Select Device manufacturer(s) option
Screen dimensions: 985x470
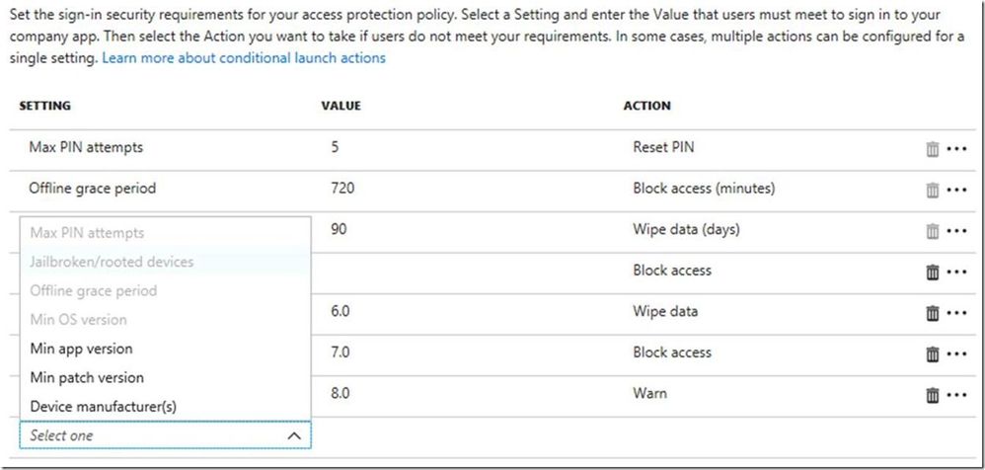pyautogui.click(x=104, y=406)
